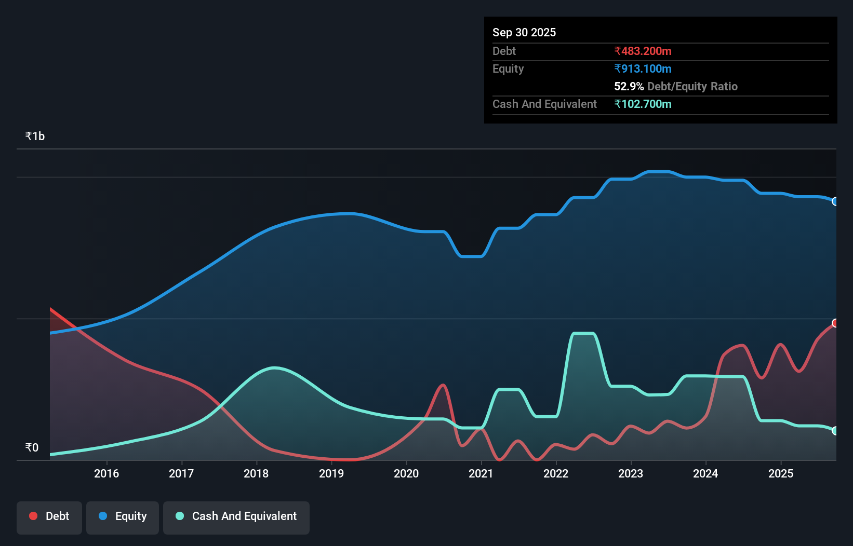
Task: Click the 2025 x-axis label
Action: pyautogui.click(x=781, y=473)
